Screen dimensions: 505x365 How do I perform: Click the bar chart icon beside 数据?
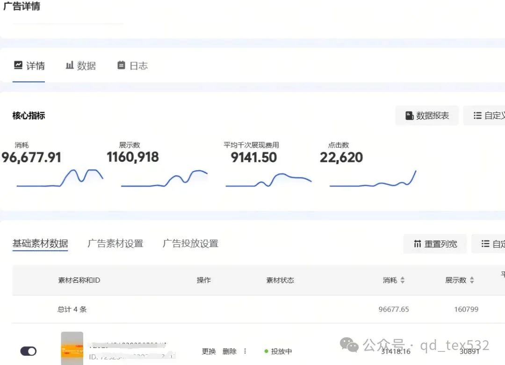click(x=70, y=66)
